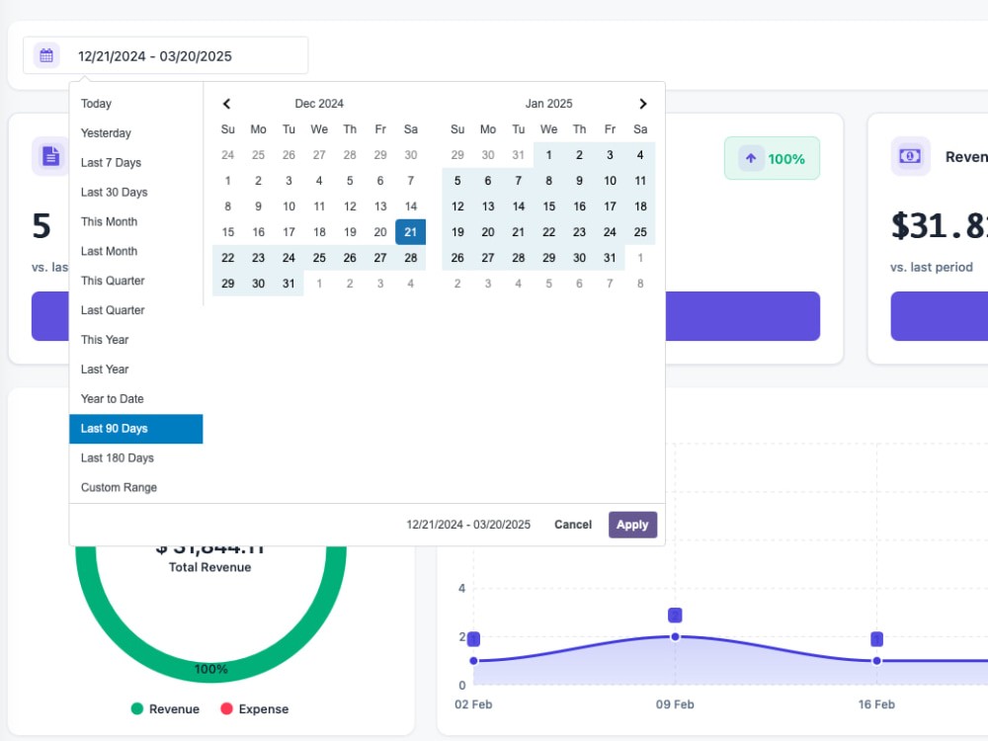Choose This Year option
988x741 pixels.
(x=136, y=340)
